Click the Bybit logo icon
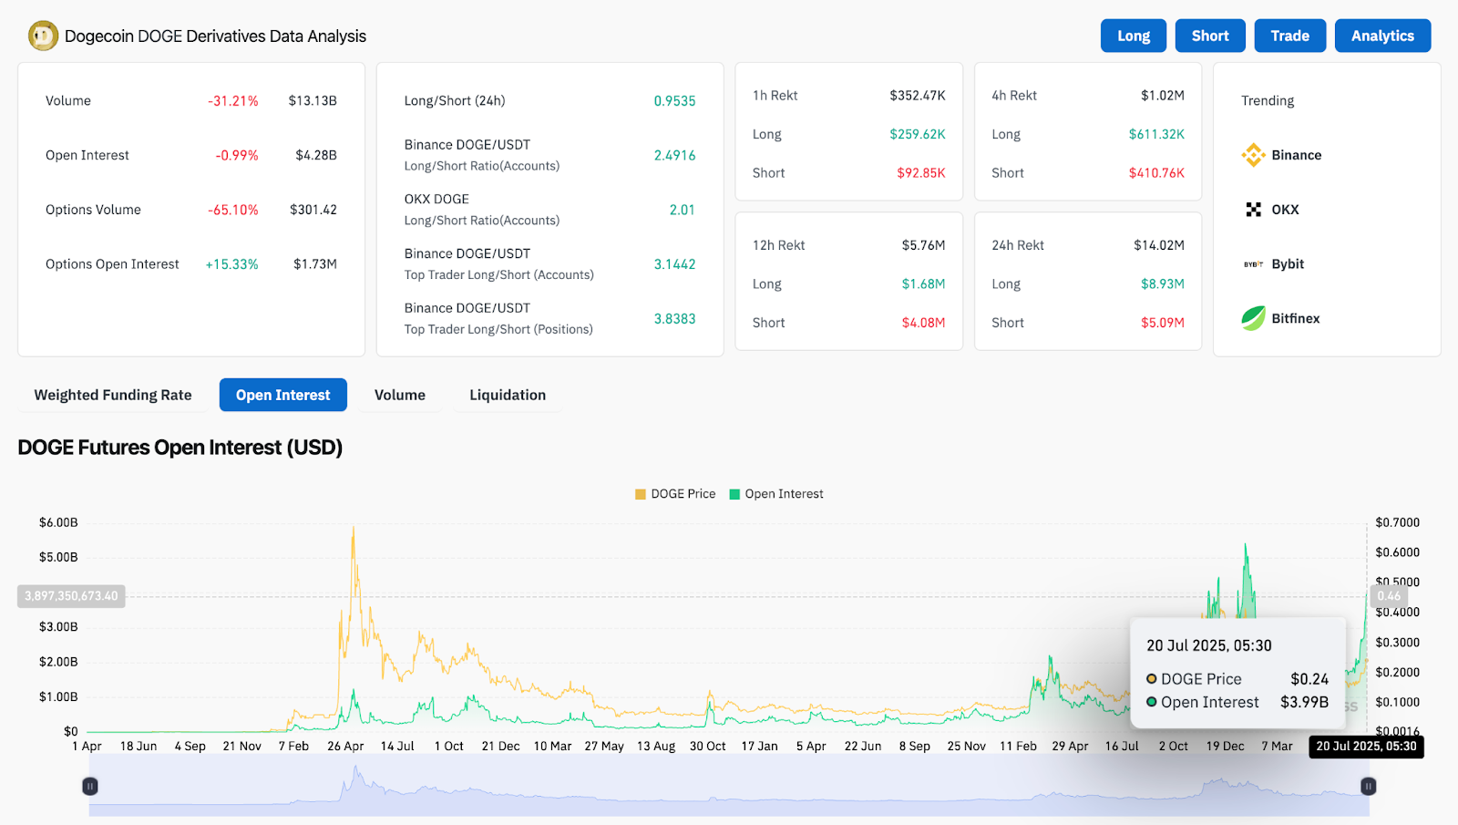 [1253, 264]
